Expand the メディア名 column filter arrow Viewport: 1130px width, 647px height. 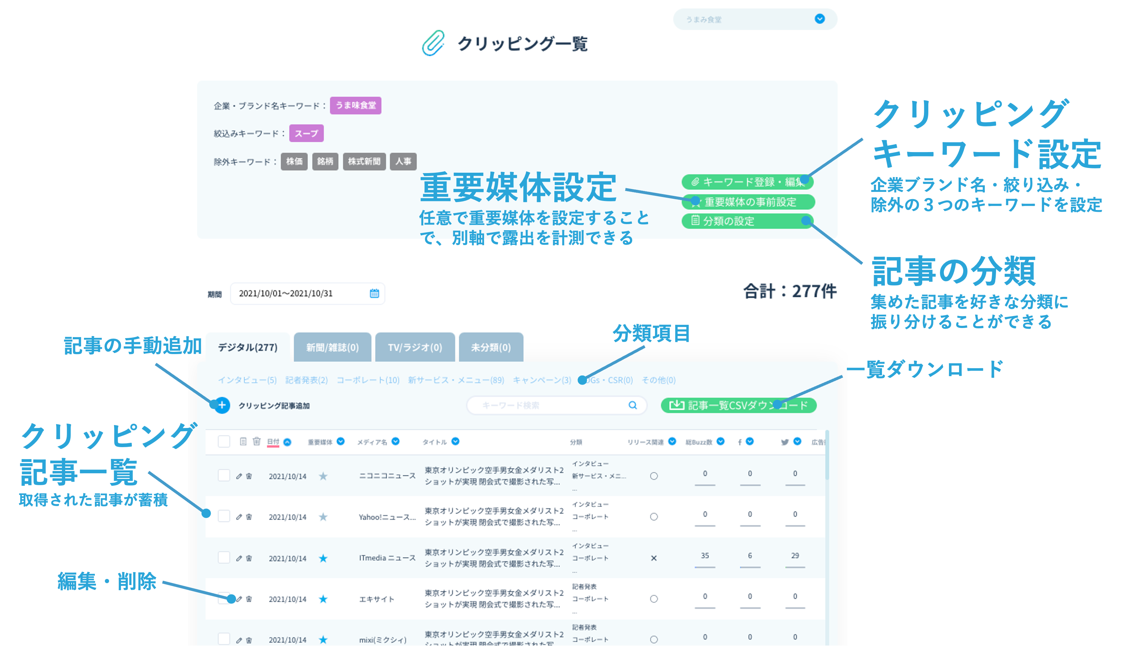point(395,441)
